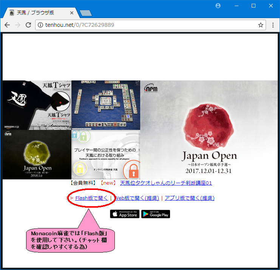Reload the Tenhou page
The image size is (280, 270).
click(x=28, y=25)
